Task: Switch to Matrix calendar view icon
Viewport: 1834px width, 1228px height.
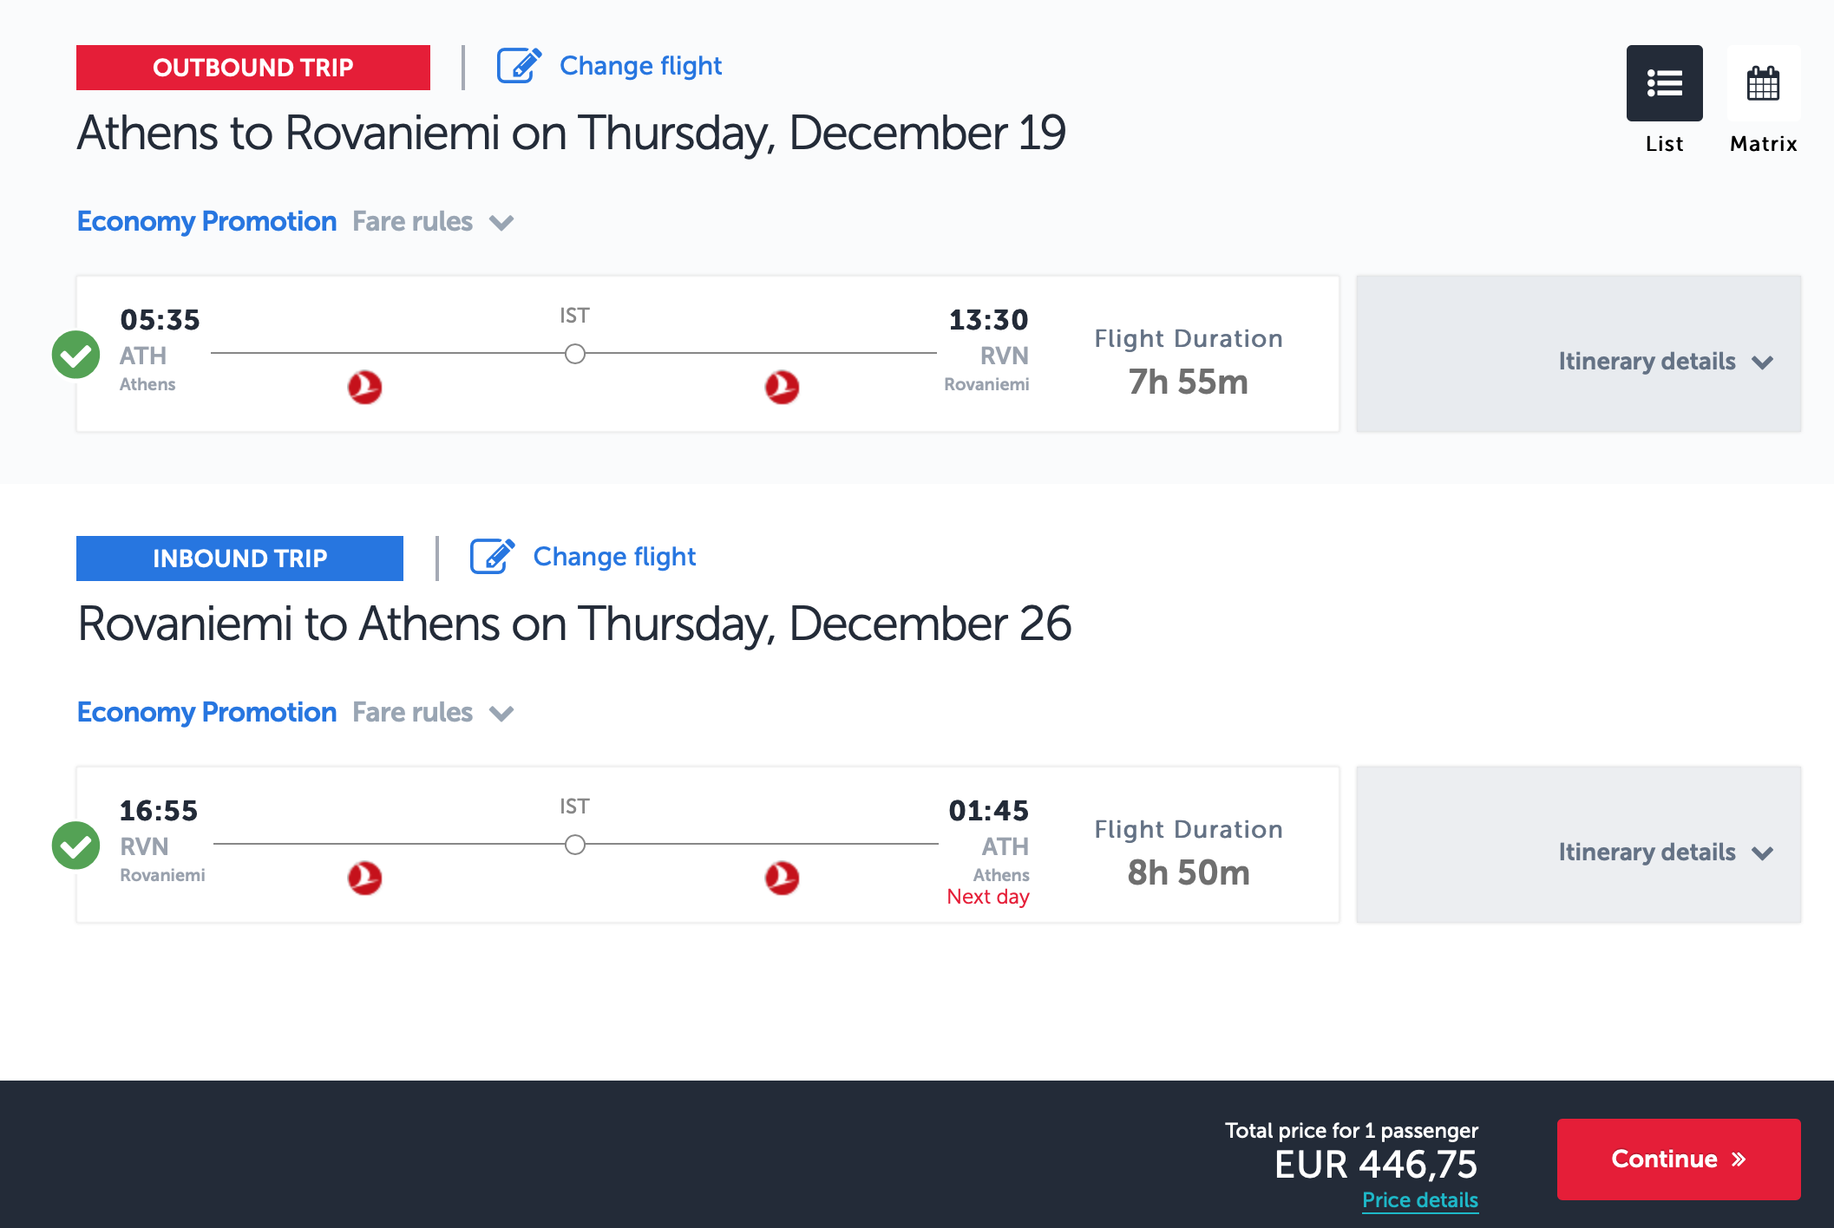Action: pyautogui.click(x=1763, y=83)
